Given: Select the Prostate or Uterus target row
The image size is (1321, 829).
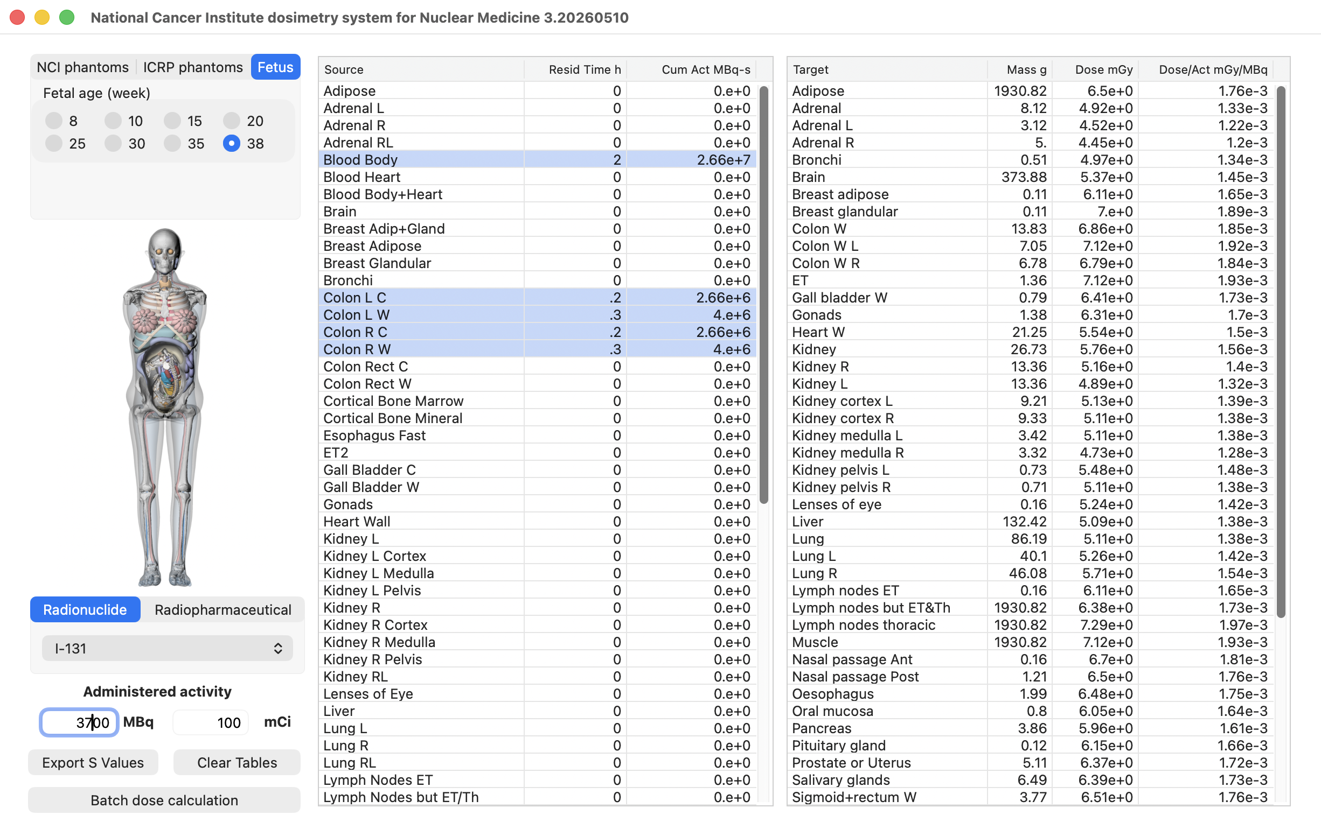Looking at the screenshot, I should [1030, 763].
